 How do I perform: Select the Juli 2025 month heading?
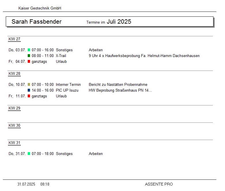[119, 22]
